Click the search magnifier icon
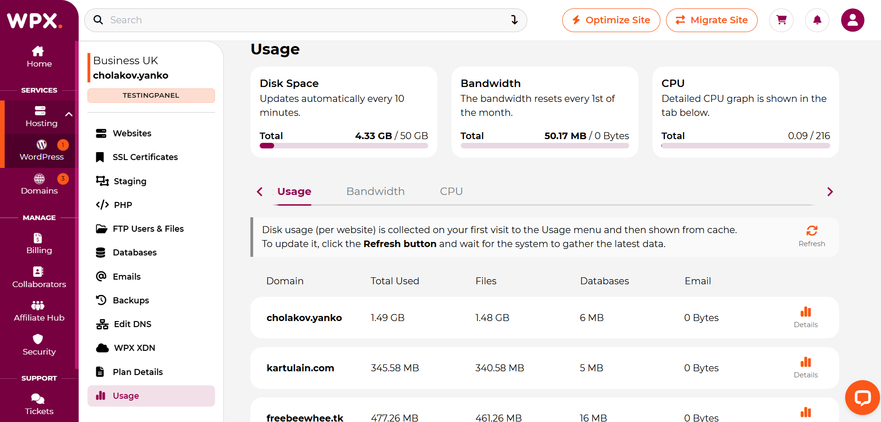This screenshot has height=422, width=881. (98, 20)
